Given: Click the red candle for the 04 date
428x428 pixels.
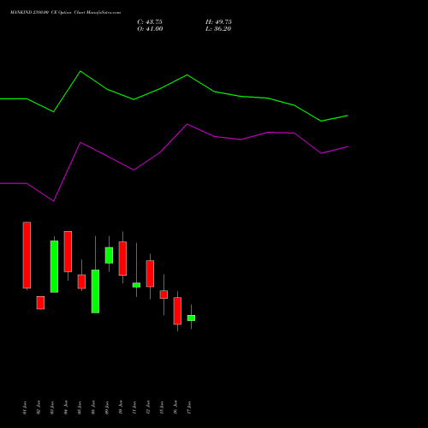Looking at the screenshot, I should pyautogui.click(x=68, y=252).
